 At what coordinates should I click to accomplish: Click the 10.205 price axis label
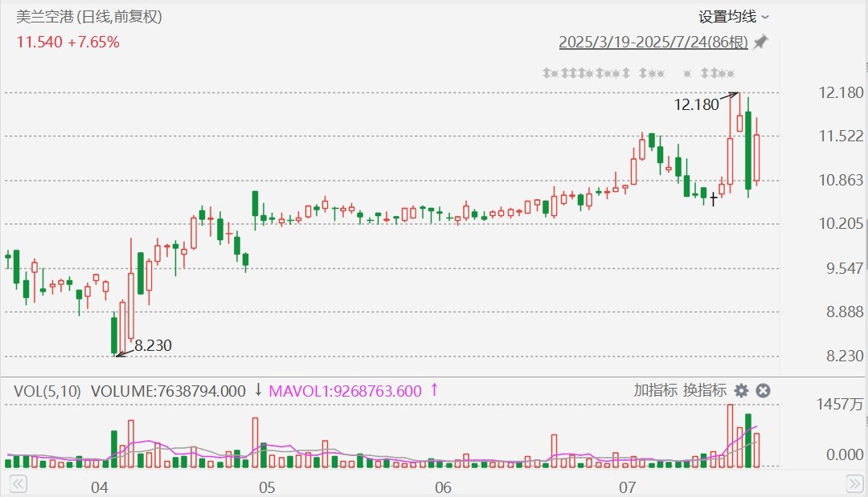click(x=841, y=224)
